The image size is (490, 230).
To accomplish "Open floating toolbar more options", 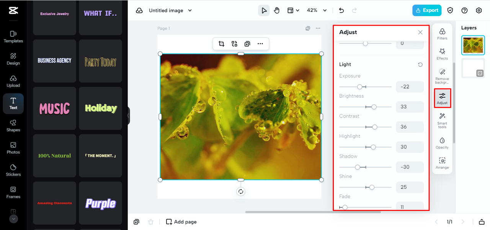I will (x=260, y=44).
